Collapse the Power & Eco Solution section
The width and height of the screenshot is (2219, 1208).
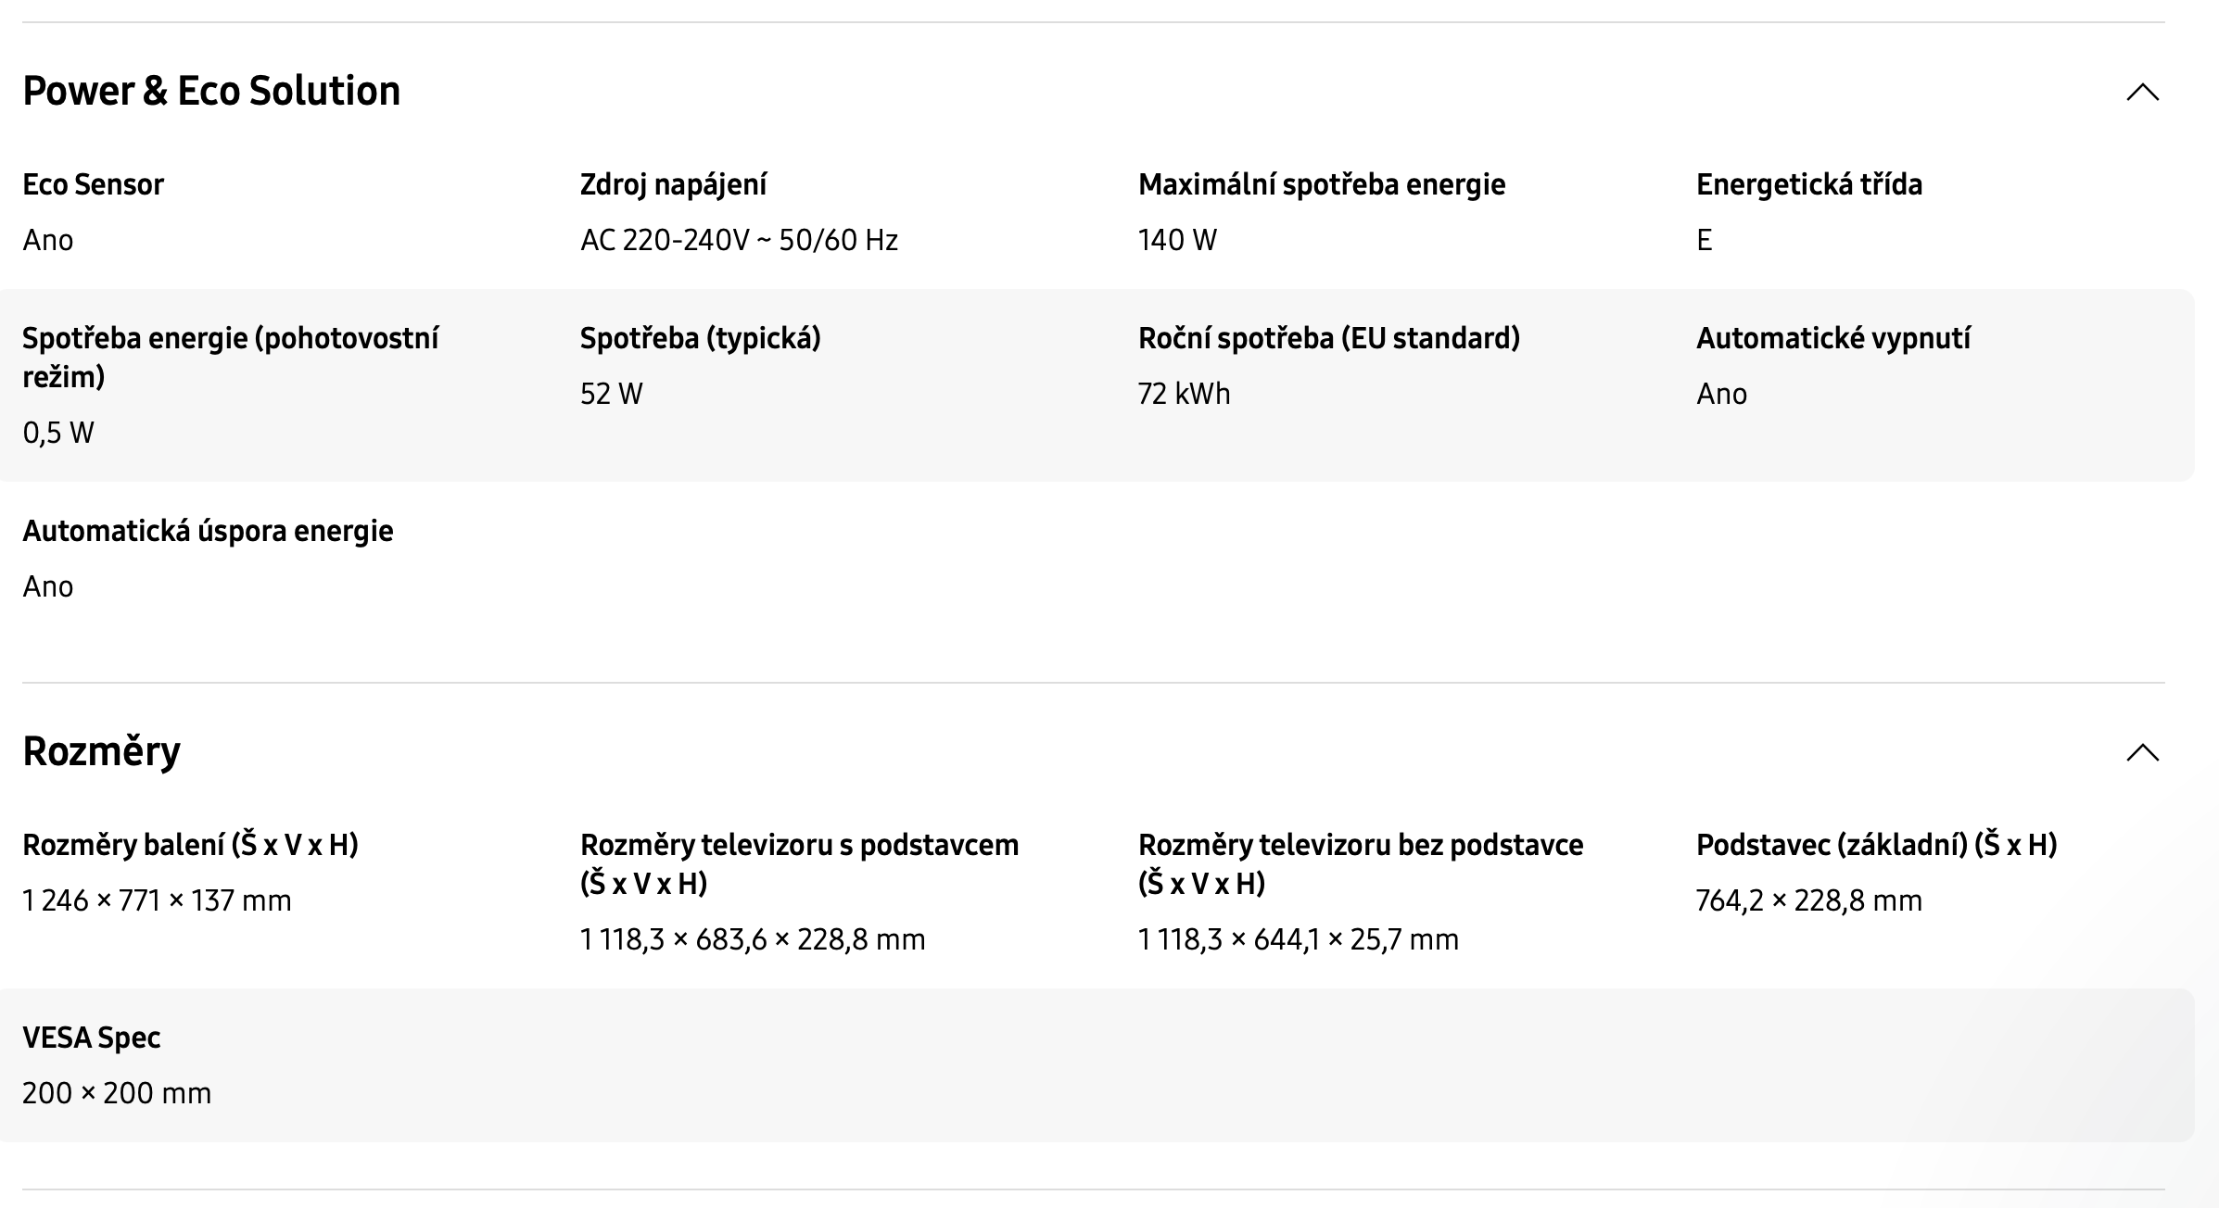2142,92
